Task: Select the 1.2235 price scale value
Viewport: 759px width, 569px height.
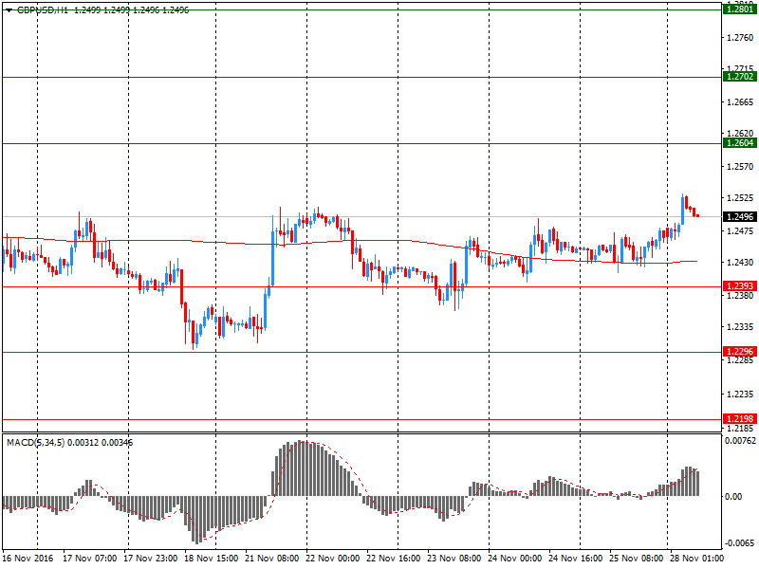Action: click(741, 395)
